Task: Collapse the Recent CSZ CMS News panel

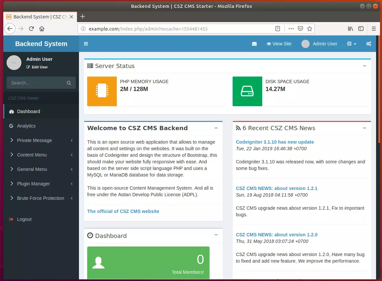Action: point(365,128)
